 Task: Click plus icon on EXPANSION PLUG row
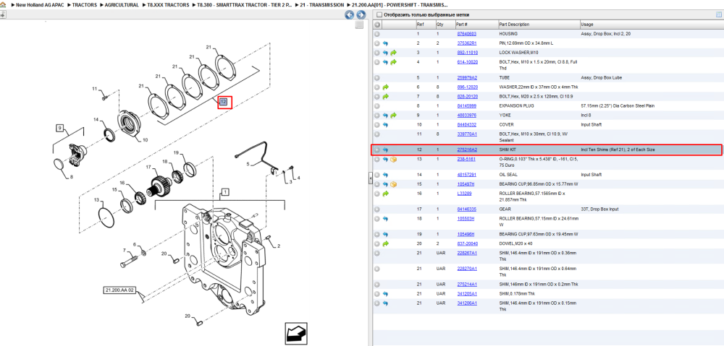[376, 106]
